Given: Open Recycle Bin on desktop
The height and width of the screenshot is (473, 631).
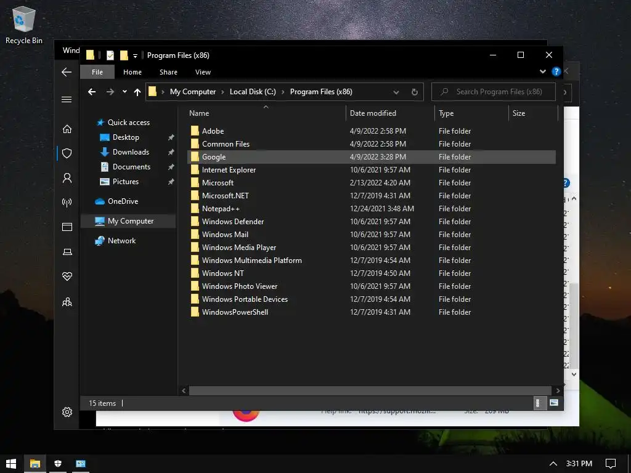Looking at the screenshot, I should pyautogui.click(x=24, y=25).
